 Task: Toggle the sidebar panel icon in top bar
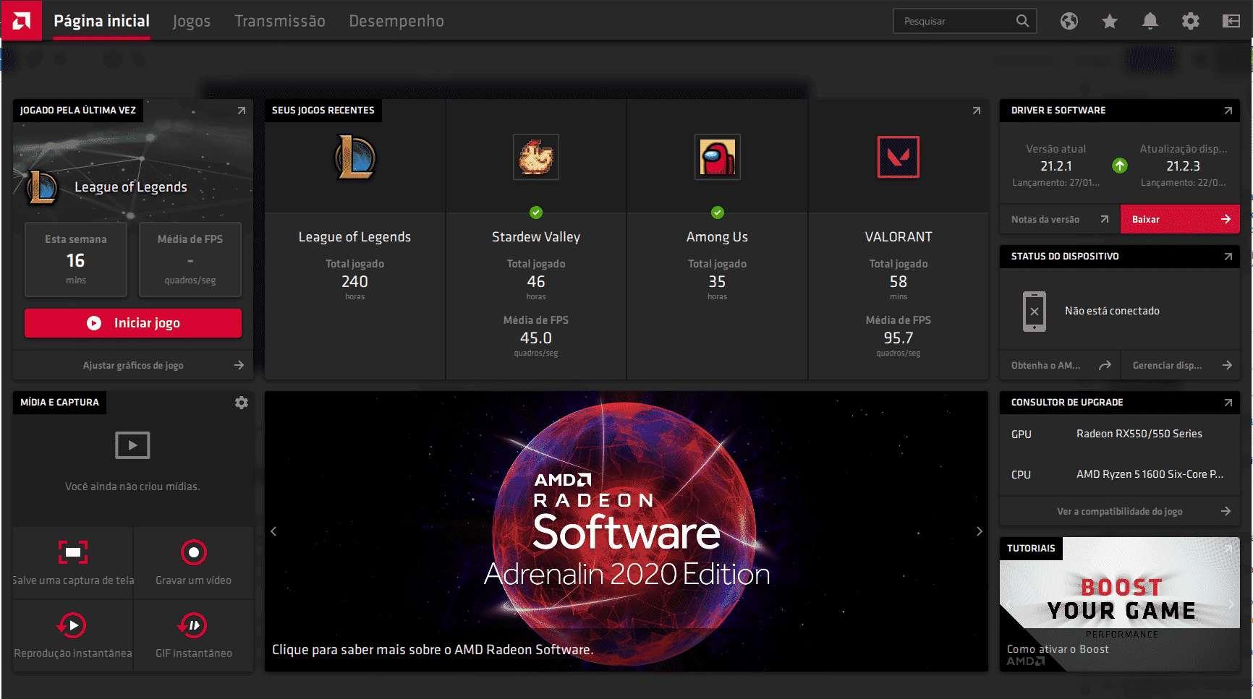click(x=1231, y=21)
